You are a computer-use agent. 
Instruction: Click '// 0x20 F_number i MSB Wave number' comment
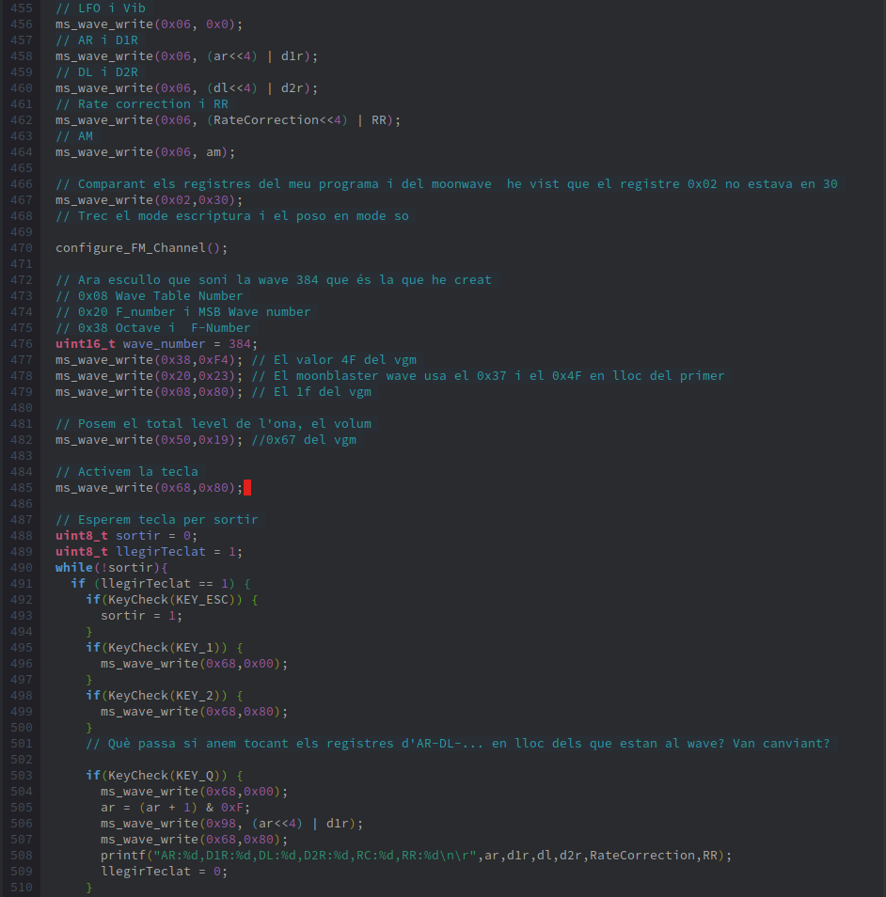(183, 312)
